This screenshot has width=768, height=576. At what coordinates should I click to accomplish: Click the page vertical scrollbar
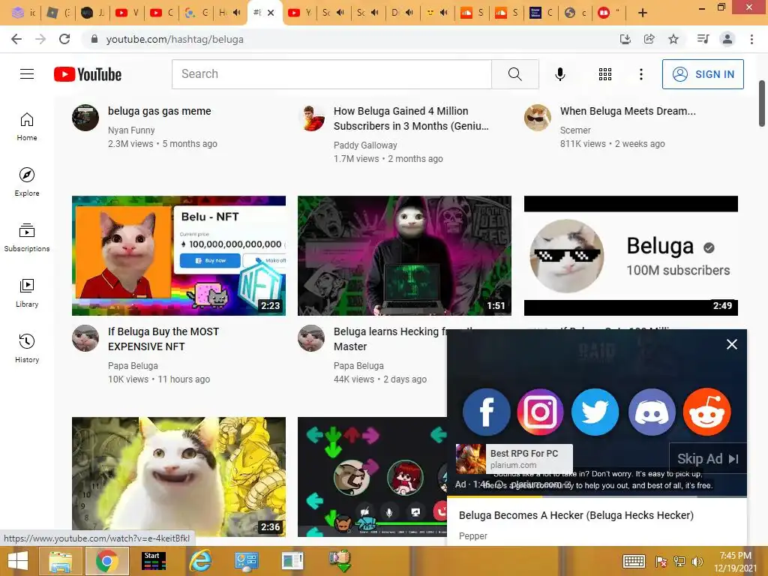pyautogui.click(x=762, y=103)
